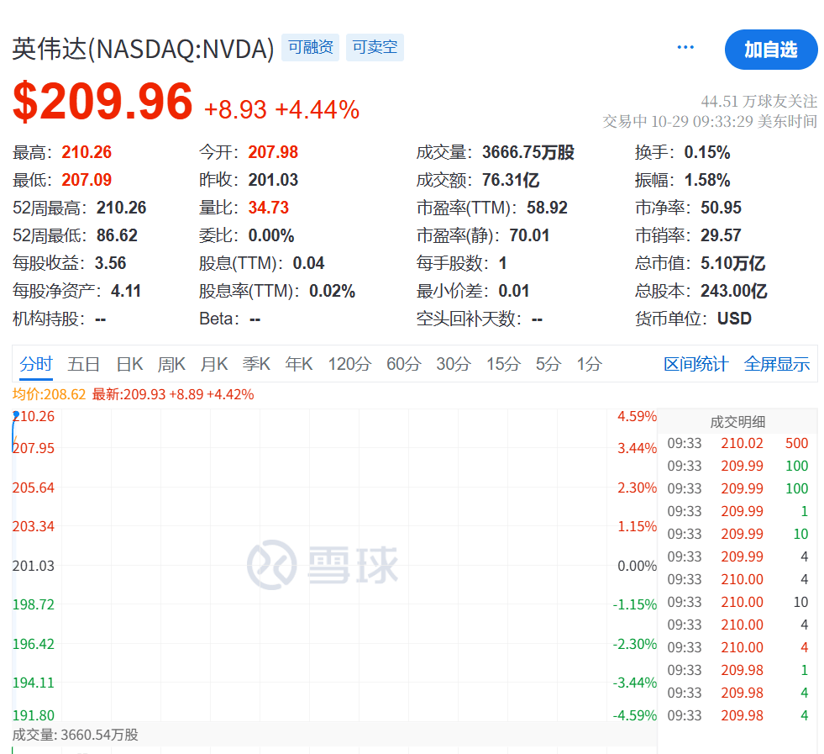Switch to the 1分 interval tab

click(589, 364)
